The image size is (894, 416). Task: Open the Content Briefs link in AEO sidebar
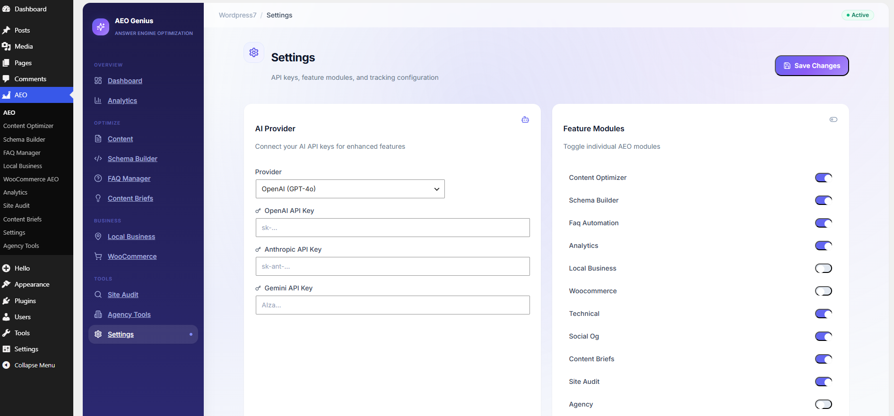[x=130, y=198]
